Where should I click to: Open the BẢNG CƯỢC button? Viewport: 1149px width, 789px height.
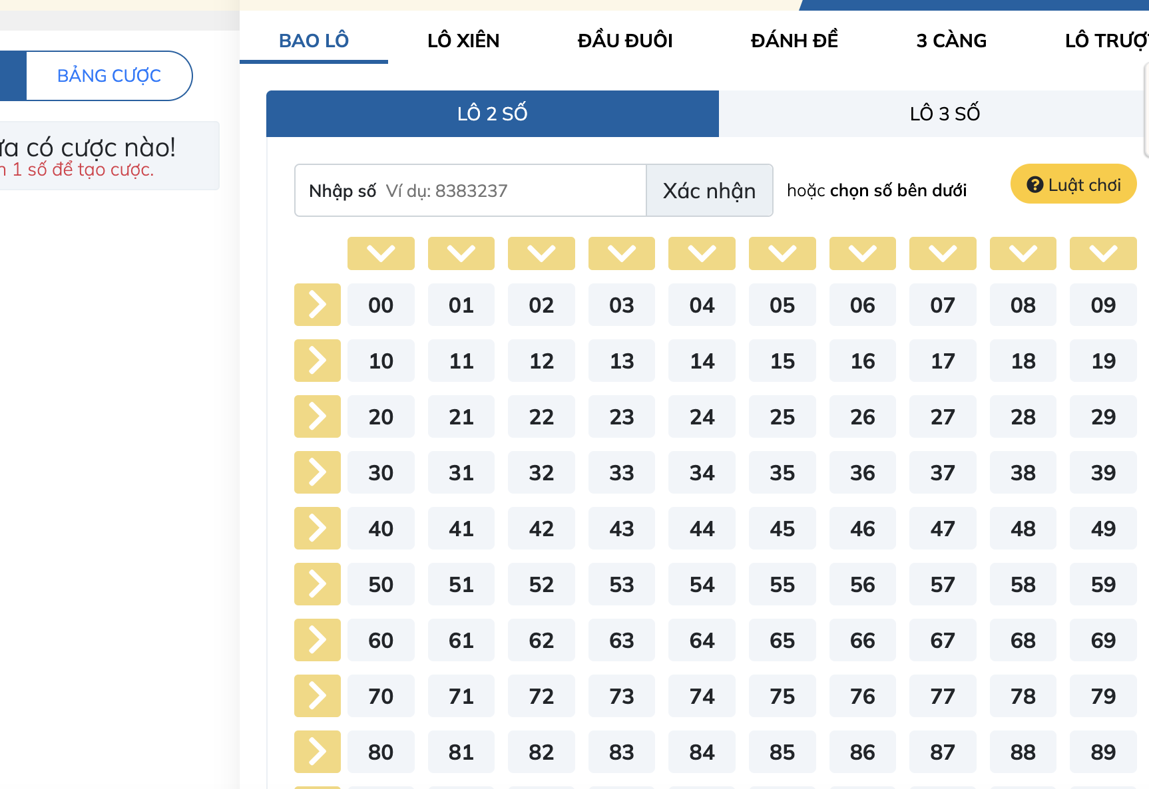[109, 76]
